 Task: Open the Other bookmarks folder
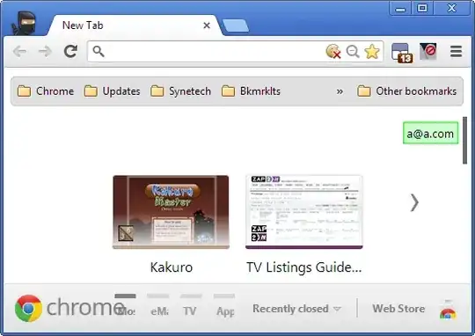click(x=407, y=91)
